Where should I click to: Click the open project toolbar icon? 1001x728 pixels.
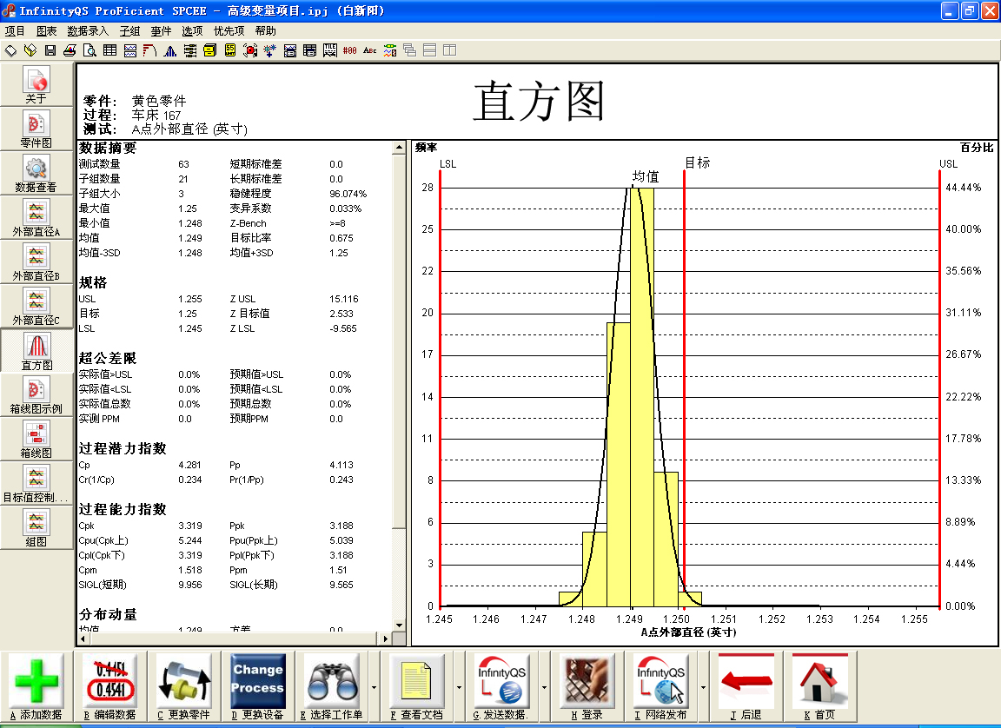pos(30,50)
